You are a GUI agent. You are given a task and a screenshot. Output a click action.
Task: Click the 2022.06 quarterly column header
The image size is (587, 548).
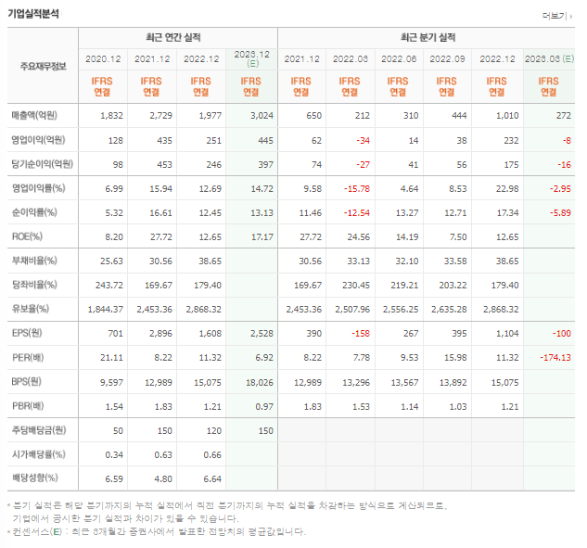coord(399,59)
